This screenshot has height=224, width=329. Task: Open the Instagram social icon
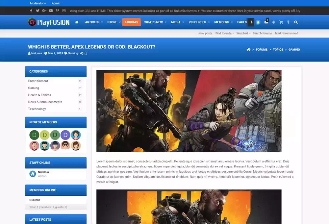(x=64, y=11)
